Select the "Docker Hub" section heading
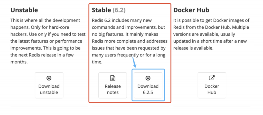 click(191, 10)
